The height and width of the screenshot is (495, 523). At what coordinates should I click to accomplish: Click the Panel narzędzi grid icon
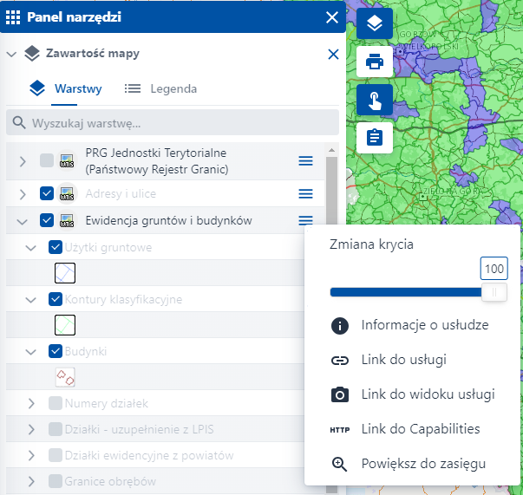click(x=13, y=16)
